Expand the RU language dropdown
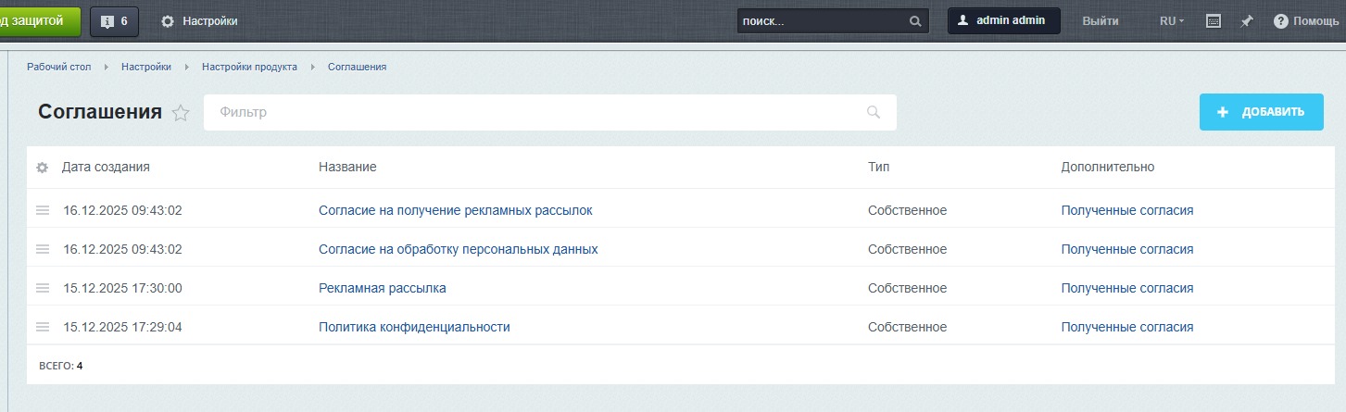Screen dimensions: 1346x412 (1172, 21)
